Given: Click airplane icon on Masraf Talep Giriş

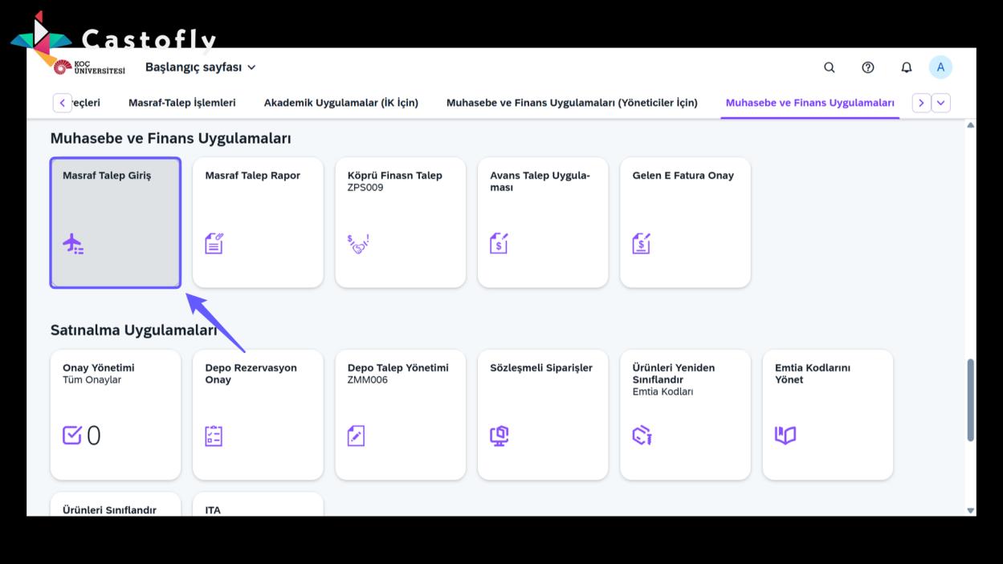Looking at the screenshot, I should (x=73, y=243).
